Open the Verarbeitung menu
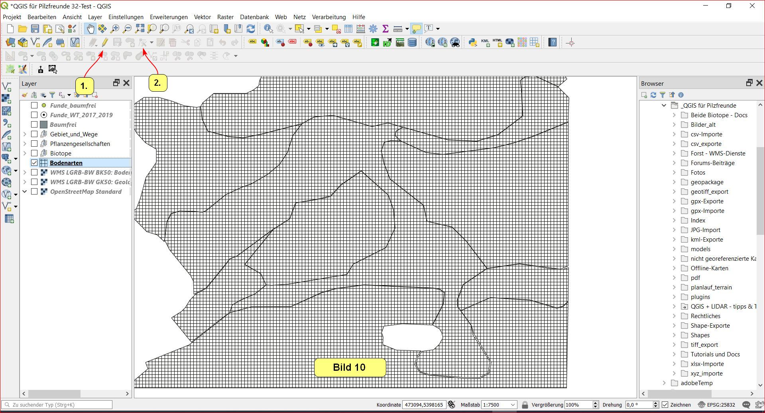This screenshot has width=765, height=413. pos(328,17)
